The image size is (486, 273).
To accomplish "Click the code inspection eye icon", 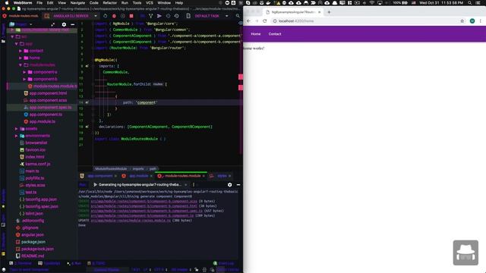I will (x=241, y=24).
